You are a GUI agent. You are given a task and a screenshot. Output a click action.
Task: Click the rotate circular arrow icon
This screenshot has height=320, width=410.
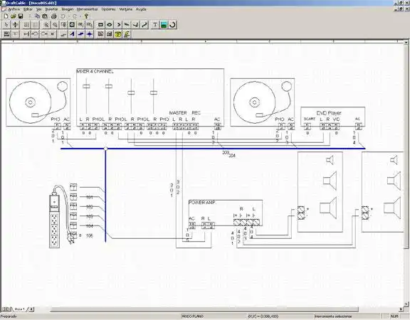coord(172,25)
